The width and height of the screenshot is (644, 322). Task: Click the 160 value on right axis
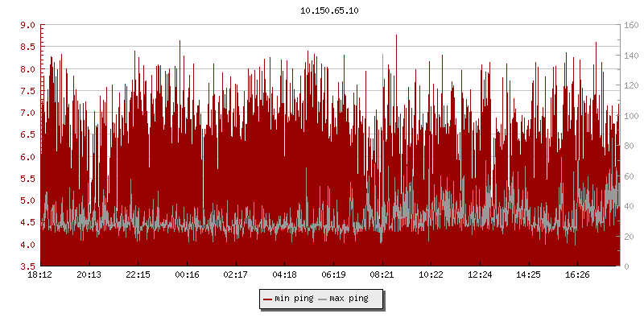[630, 26]
